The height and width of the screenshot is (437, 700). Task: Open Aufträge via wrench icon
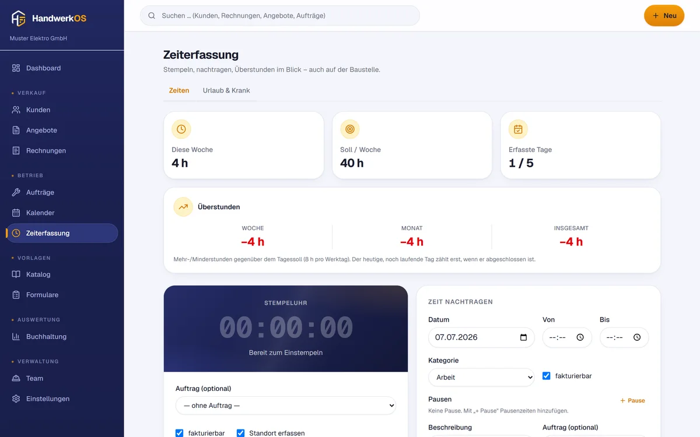pos(16,192)
